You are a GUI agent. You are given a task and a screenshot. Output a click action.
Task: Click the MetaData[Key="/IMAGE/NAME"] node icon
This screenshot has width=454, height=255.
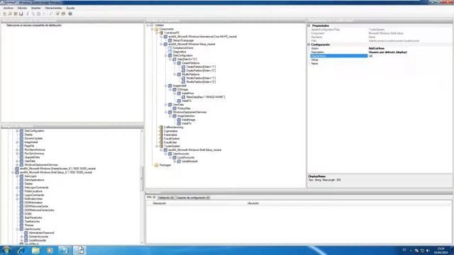(x=184, y=97)
